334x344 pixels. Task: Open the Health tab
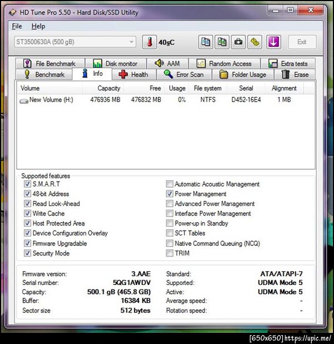134,75
